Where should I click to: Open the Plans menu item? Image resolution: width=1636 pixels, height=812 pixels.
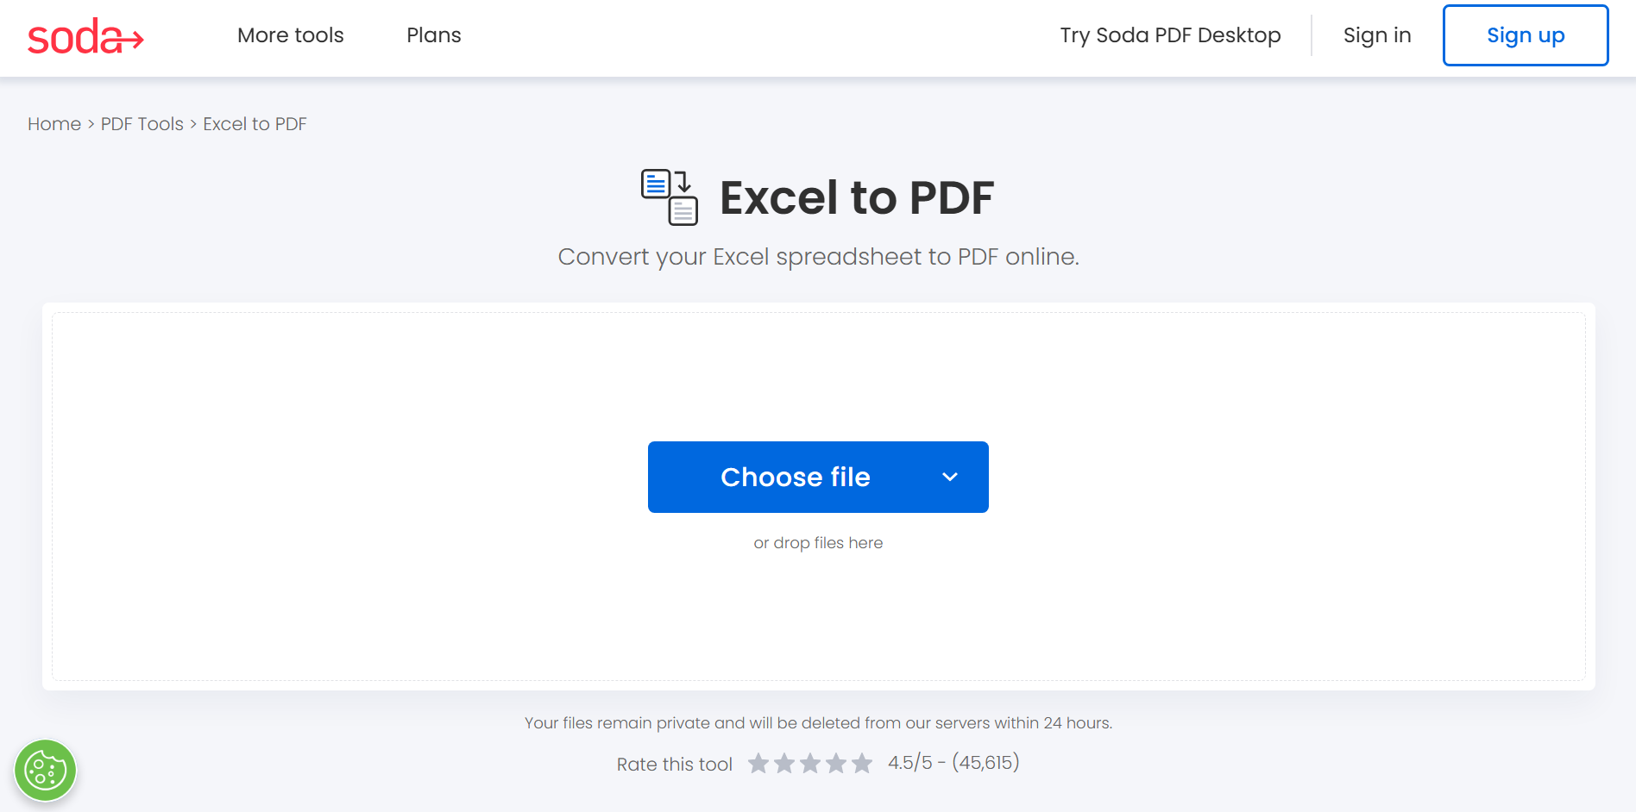coord(434,35)
